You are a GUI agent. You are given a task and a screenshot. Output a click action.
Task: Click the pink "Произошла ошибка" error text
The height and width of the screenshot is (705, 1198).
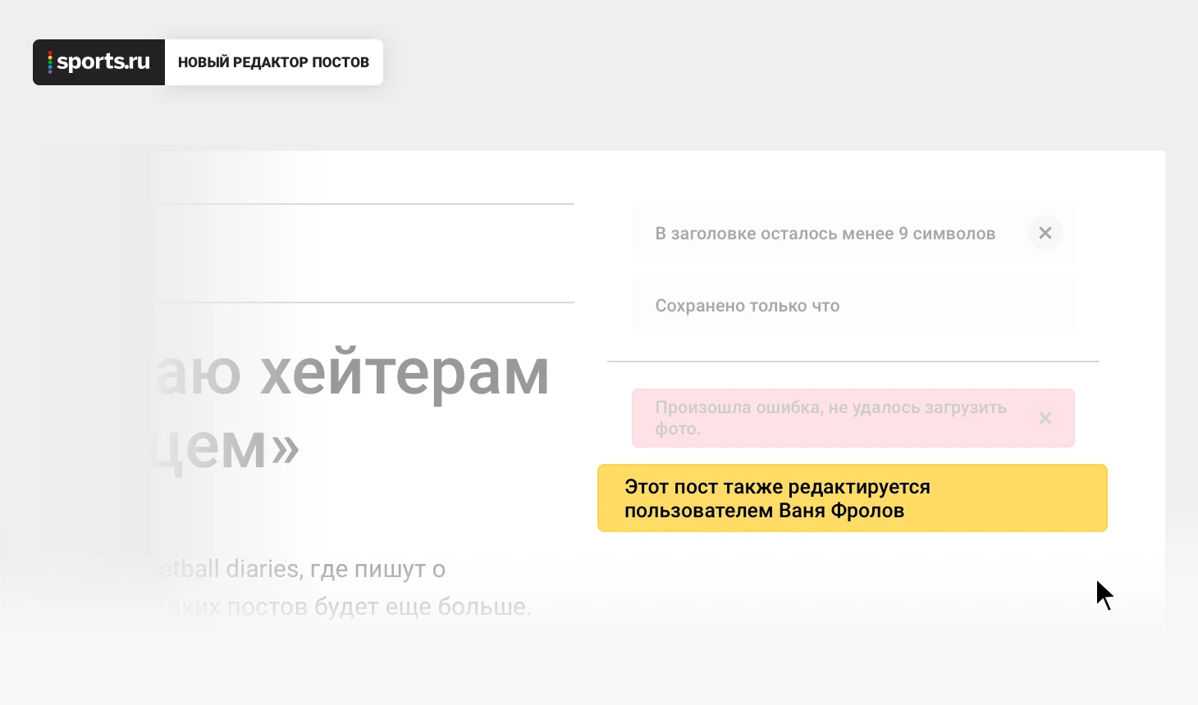[830, 407]
